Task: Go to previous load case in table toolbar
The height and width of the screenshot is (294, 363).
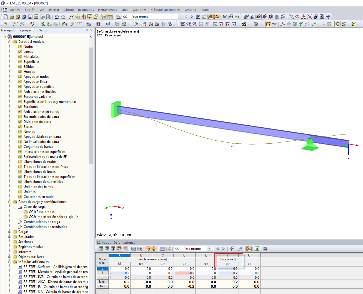Action: tap(217, 249)
